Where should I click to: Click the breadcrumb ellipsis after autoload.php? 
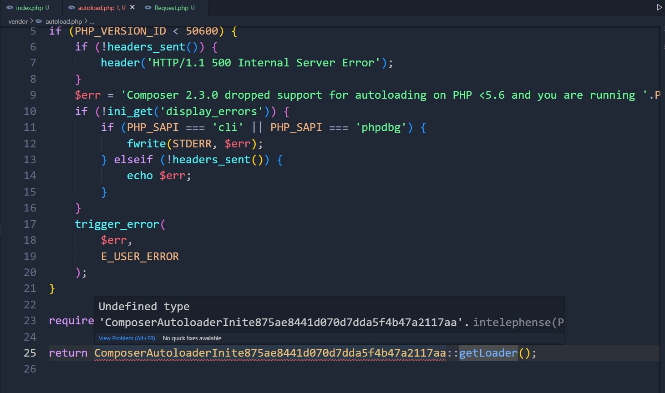coord(91,21)
